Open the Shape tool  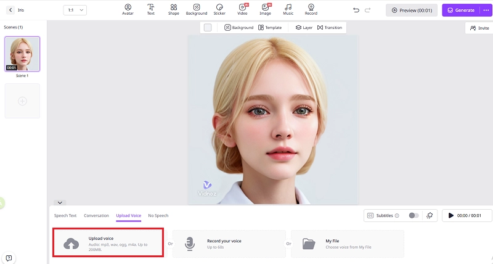point(173,9)
